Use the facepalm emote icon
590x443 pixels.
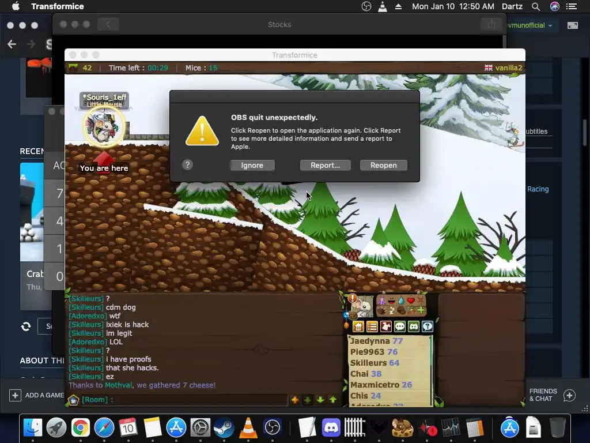click(x=401, y=311)
